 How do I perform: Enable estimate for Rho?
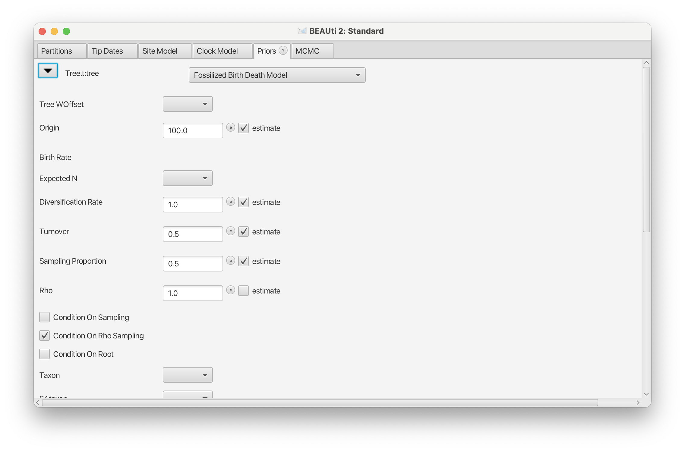pyautogui.click(x=243, y=291)
